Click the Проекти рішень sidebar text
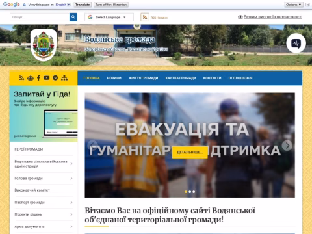312x234 pixels. tap(29, 214)
